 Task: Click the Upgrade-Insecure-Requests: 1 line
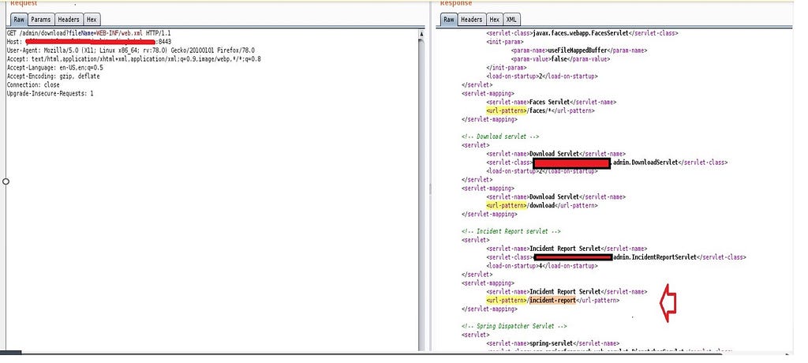[x=50, y=93]
